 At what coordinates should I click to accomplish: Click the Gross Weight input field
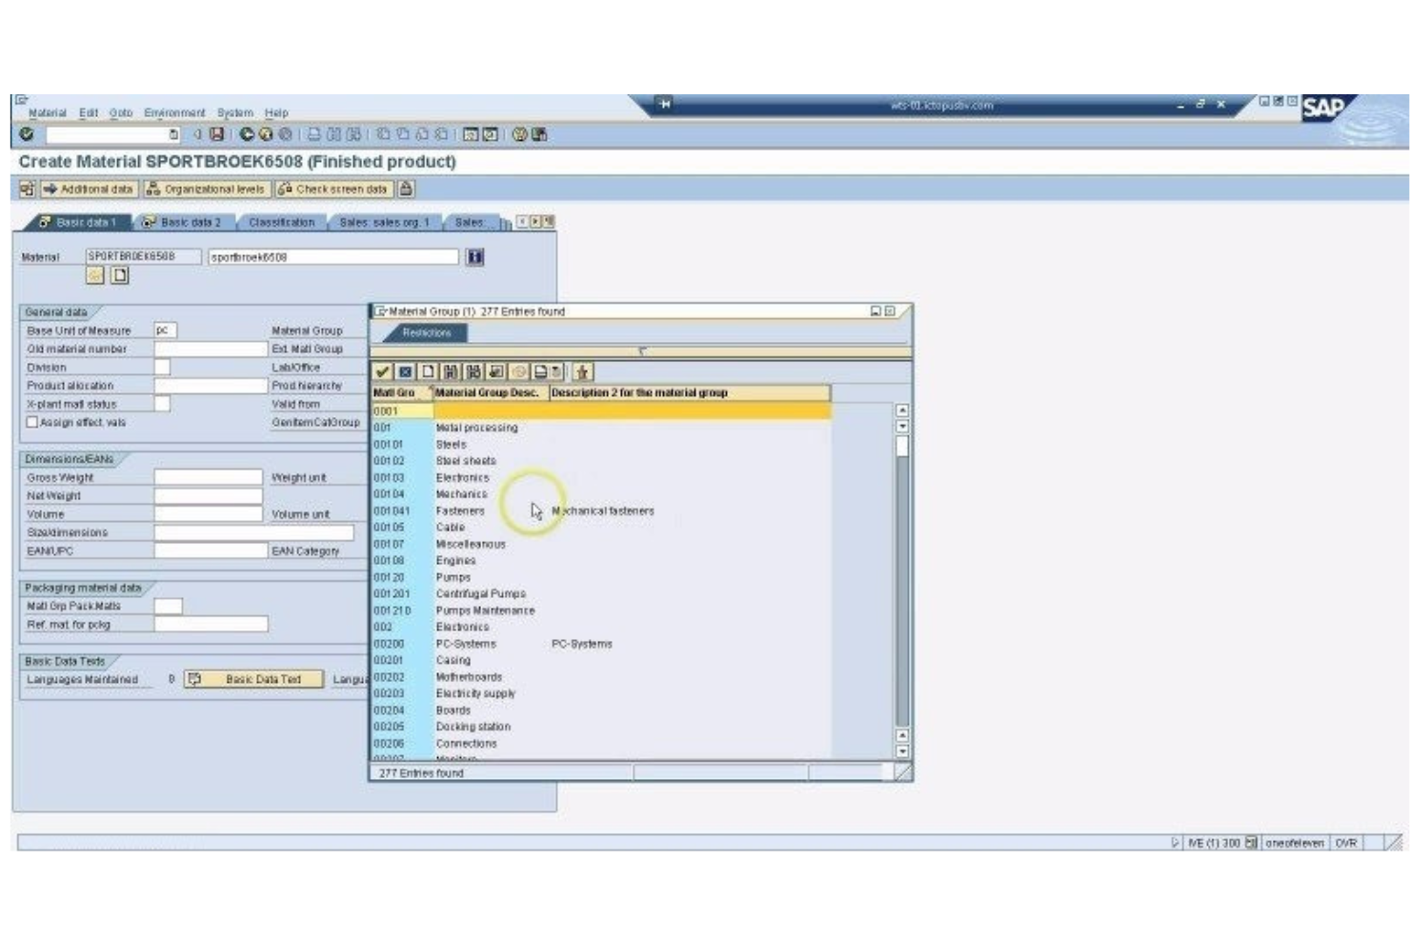pos(208,477)
